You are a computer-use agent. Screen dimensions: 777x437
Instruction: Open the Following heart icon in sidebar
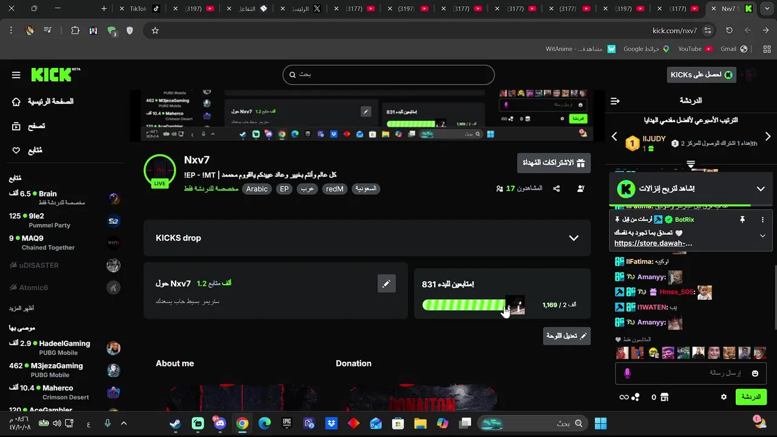point(16,151)
